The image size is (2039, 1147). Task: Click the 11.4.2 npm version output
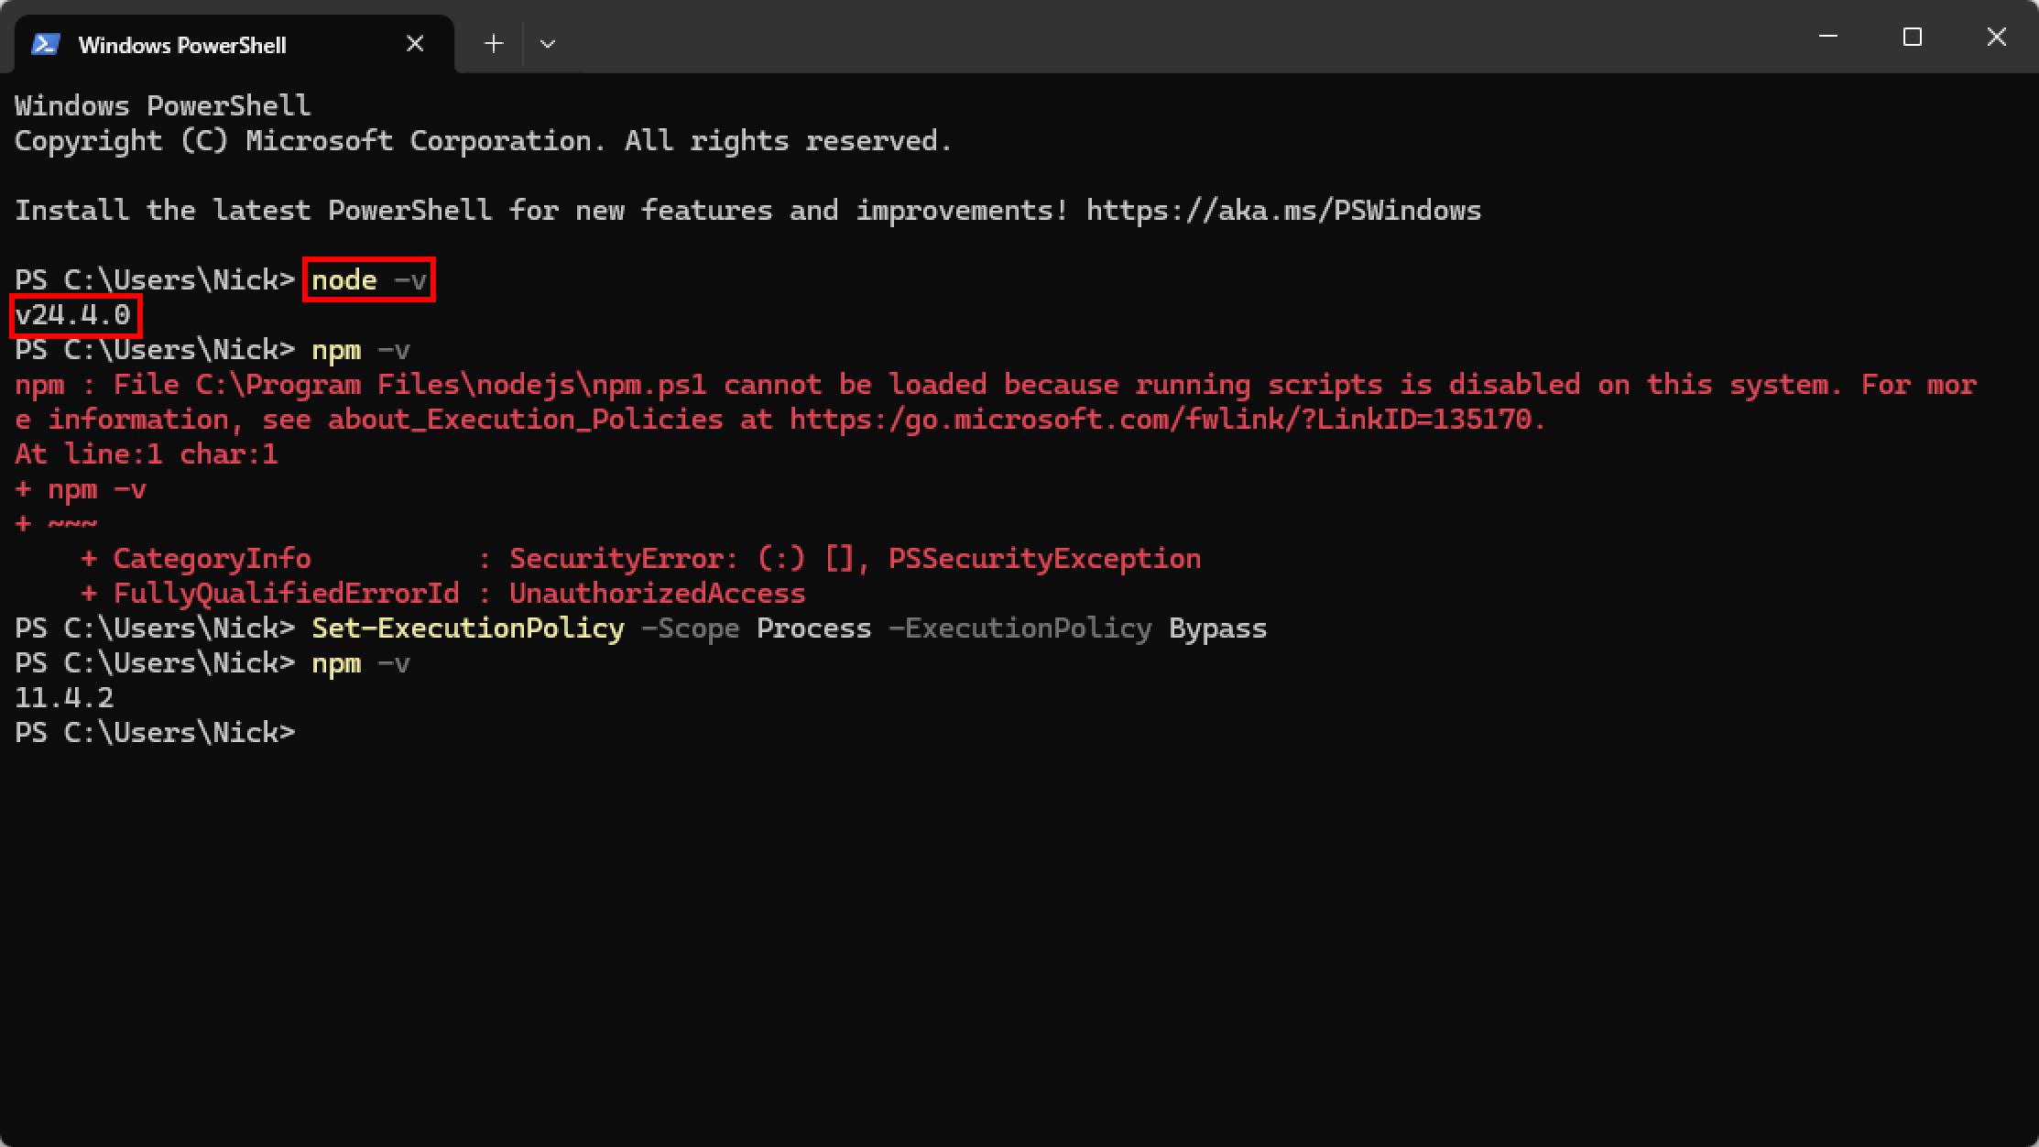click(64, 698)
